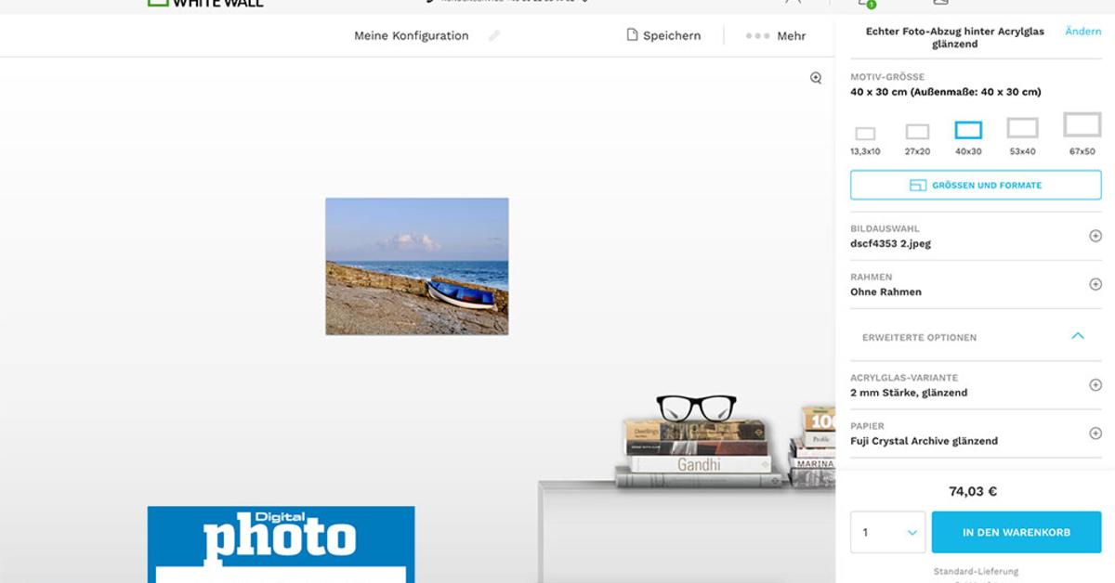Image resolution: width=1115 pixels, height=583 pixels.
Task: Click the boat photo preview on the wall
Action: click(x=417, y=266)
